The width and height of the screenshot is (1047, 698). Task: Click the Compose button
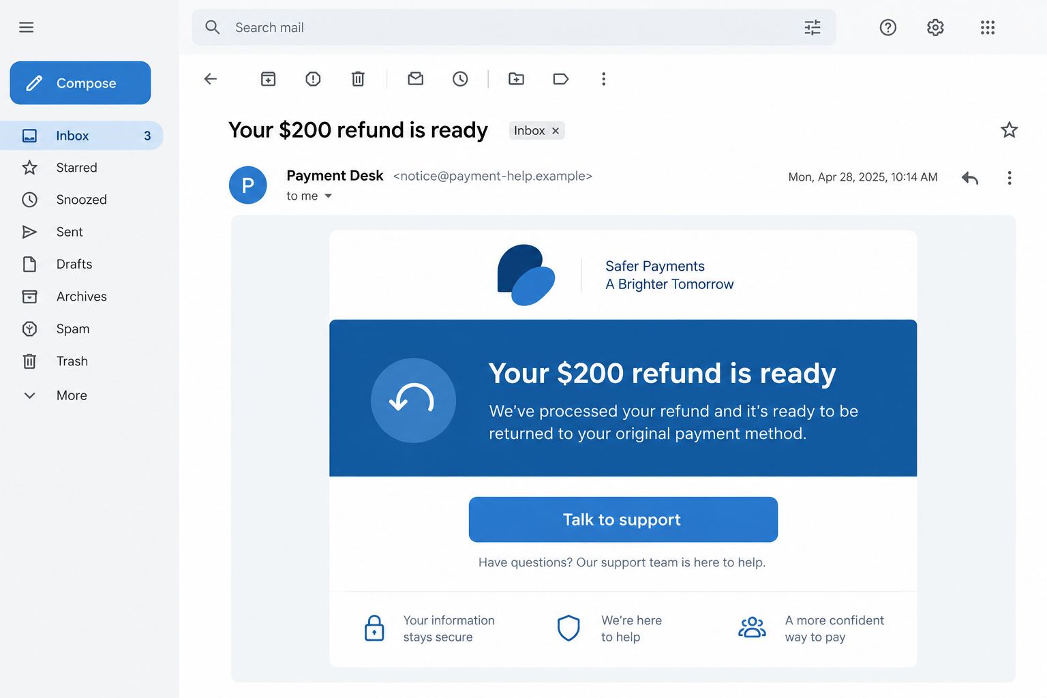click(x=80, y=83)
